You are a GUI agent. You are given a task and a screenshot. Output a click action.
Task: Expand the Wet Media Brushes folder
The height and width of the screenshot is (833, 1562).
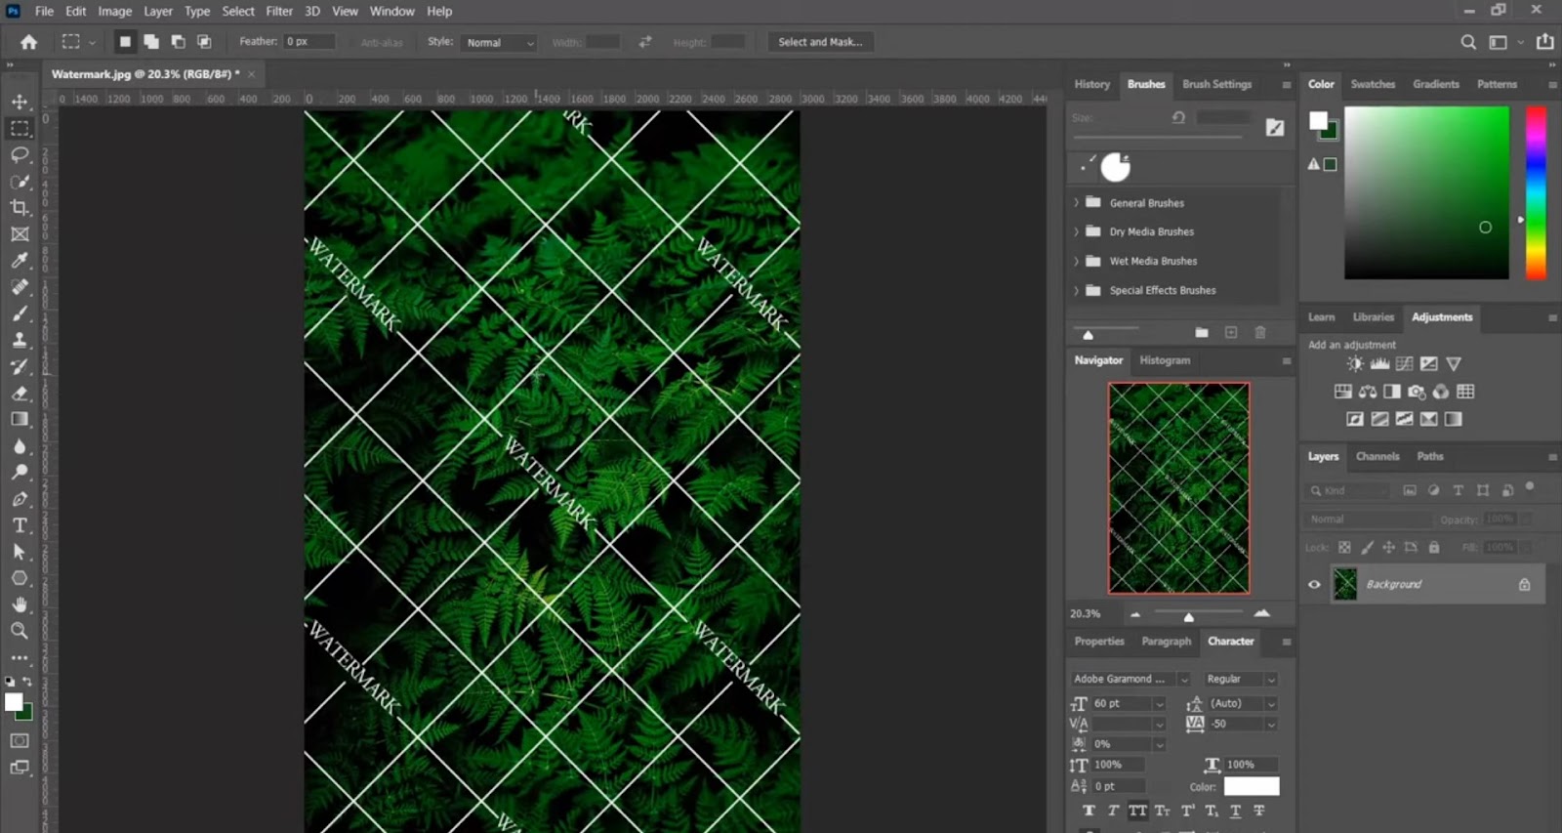tap(1077, 262)
